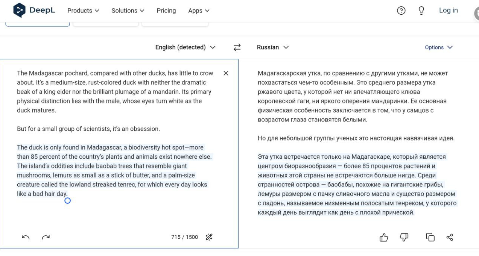Open the Products menu

tap(83, 11)
